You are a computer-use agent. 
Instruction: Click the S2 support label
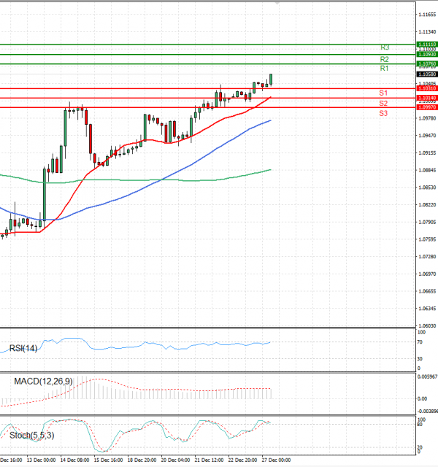click(x=383, y=104)
